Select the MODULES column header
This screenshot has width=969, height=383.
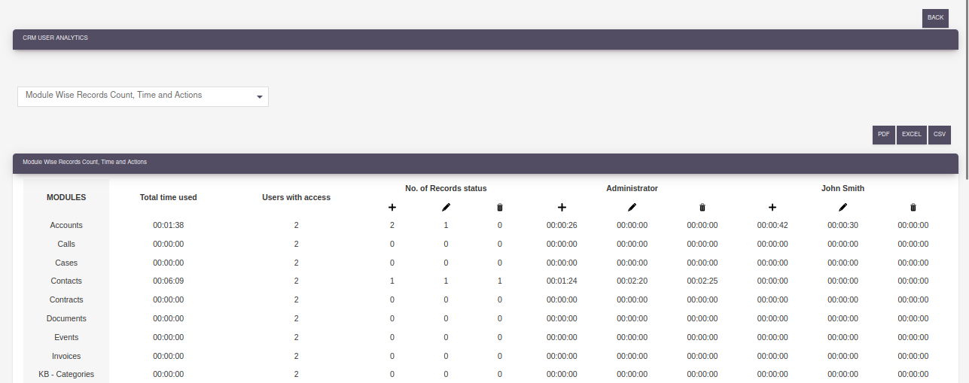pyautogui.click(x=66, y=198)
